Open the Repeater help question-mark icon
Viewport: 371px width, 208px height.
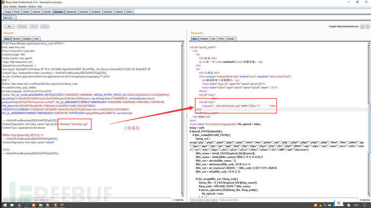click(x=367, y=26)
